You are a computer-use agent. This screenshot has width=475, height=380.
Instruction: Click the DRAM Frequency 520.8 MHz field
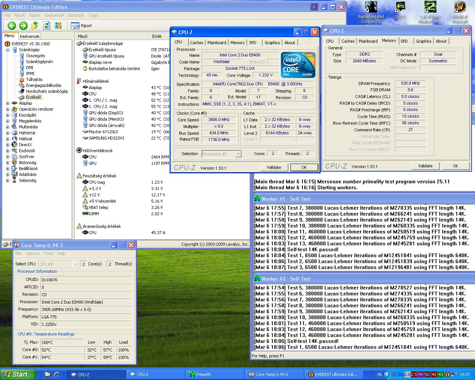410,83
